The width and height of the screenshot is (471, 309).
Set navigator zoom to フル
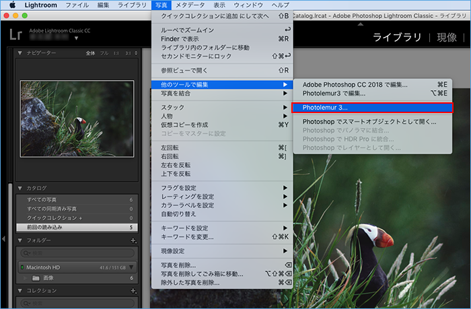[104, 53]
